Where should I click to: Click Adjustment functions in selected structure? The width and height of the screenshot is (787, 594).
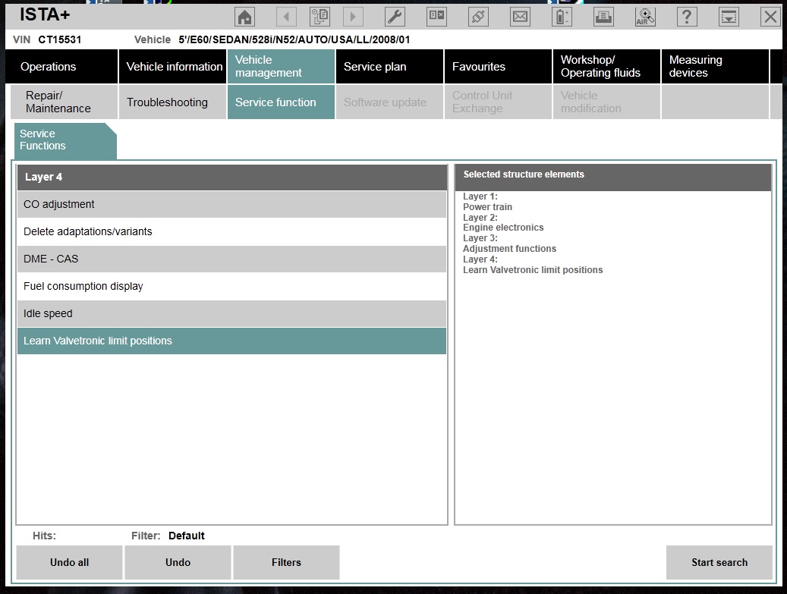tap(509, 248)
